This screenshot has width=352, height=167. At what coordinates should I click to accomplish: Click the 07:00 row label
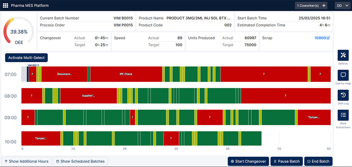click(11, 74)
